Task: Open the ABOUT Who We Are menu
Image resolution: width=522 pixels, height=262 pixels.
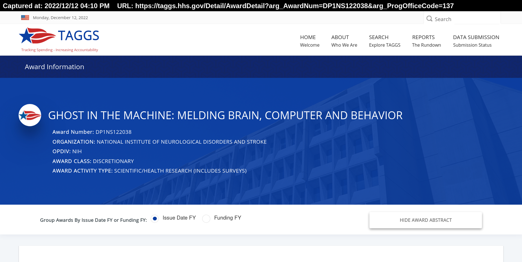Action: pyautogui.click(x=344, y=41)
